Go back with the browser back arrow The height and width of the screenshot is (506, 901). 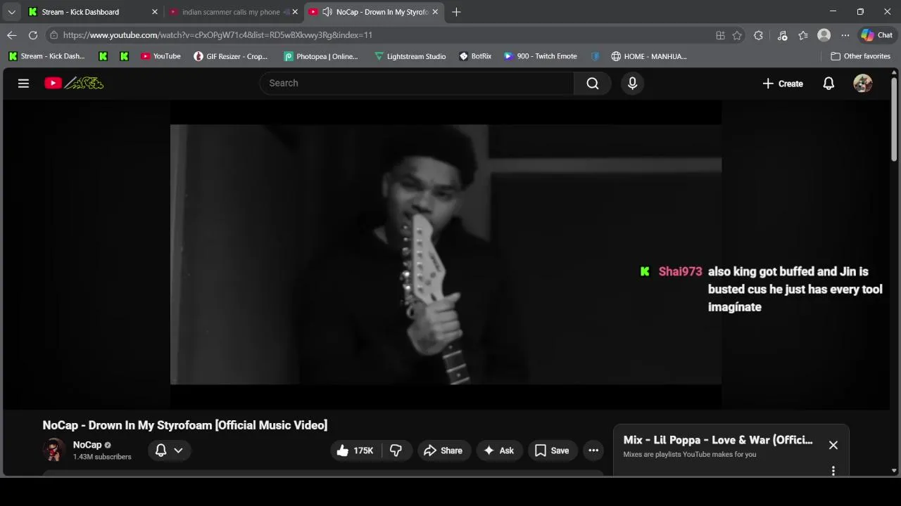(x=12, y=35)
